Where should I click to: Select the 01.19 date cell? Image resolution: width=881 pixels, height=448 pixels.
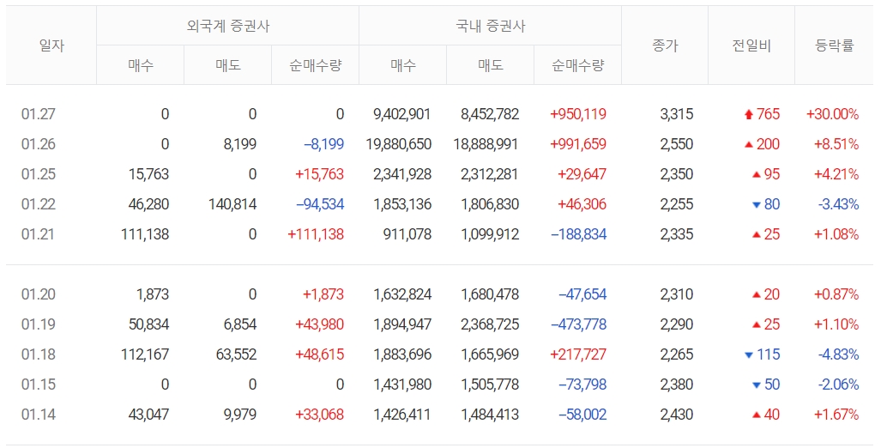coord(39,324)
